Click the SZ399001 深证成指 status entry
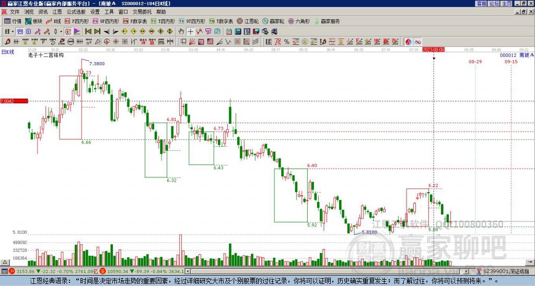 pos(506,271)
